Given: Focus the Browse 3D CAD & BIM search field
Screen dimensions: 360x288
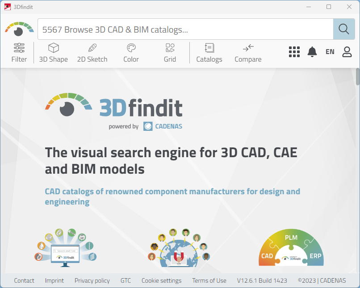Looking at the screenshot, I should click(185, 29).
